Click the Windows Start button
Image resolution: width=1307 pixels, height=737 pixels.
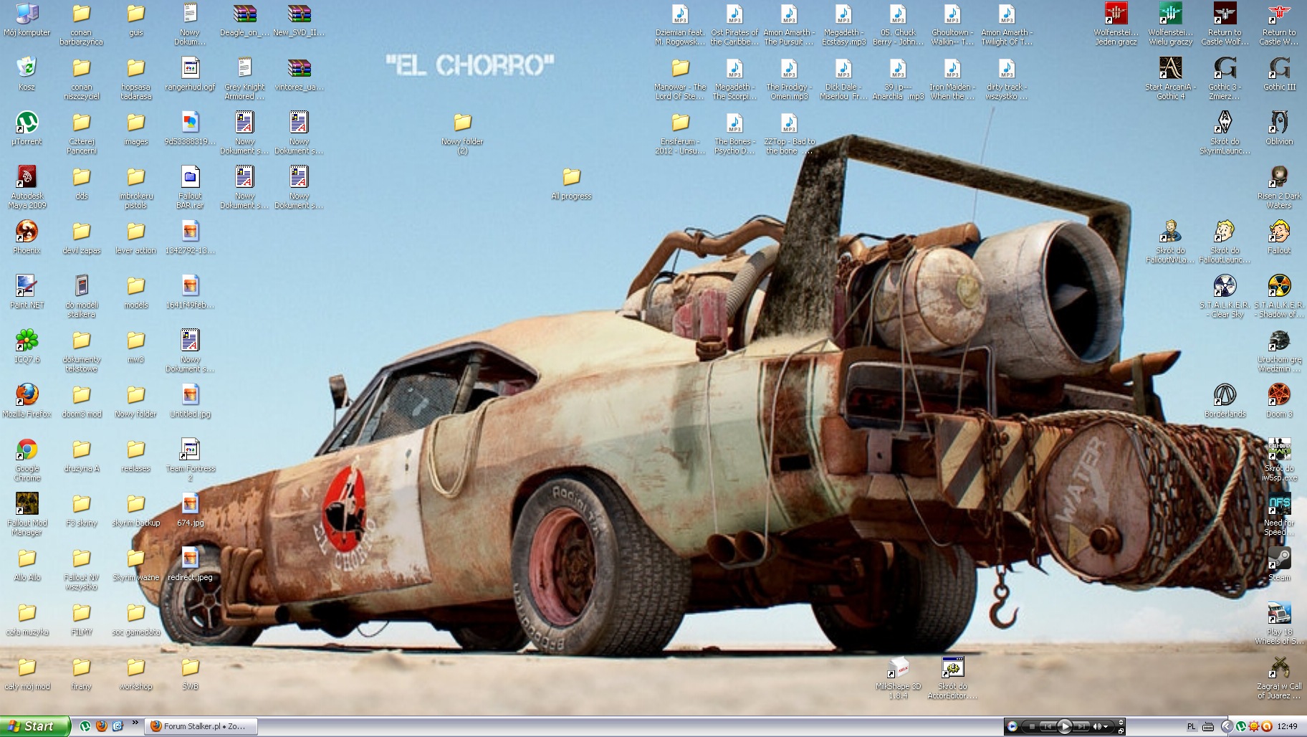pyautogui.click(x=35, y=726)
